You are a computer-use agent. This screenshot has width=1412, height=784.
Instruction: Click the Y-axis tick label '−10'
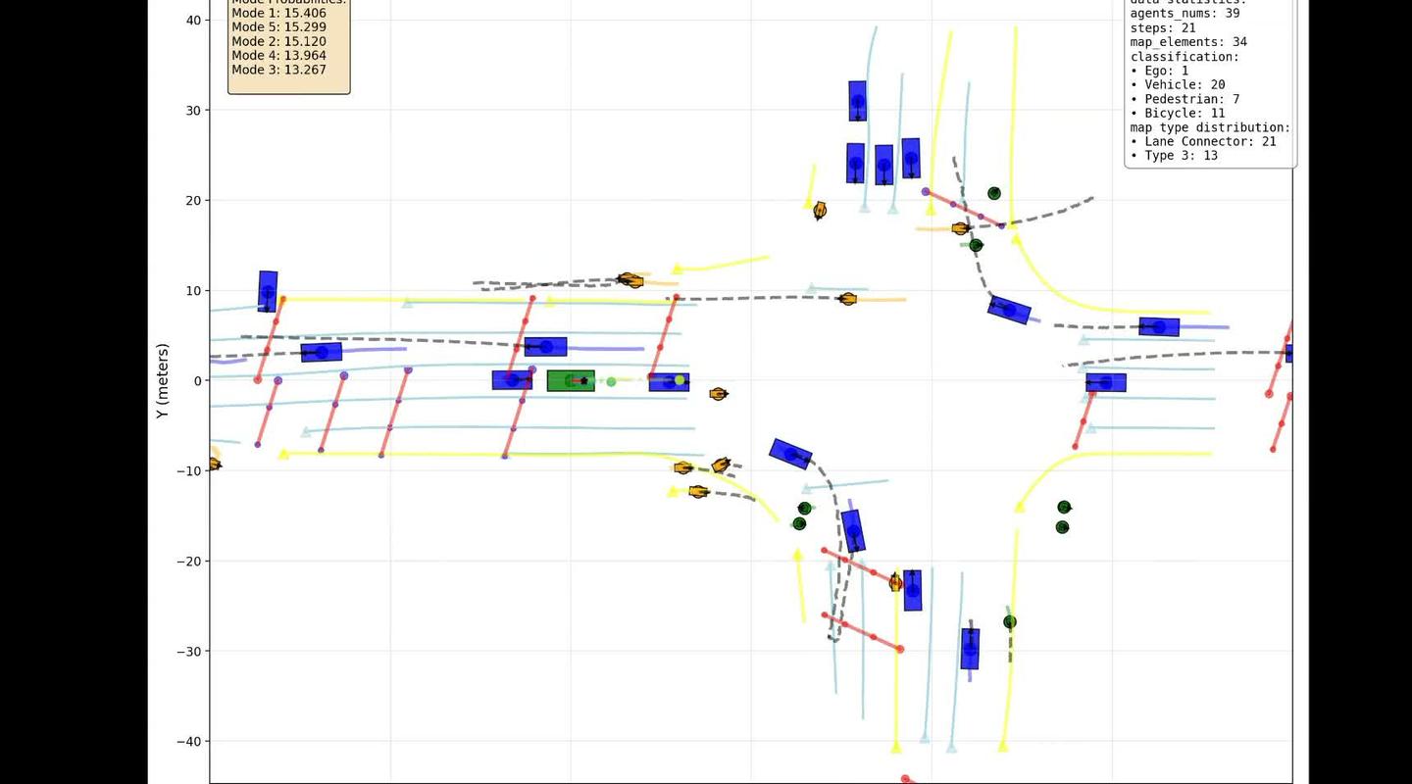187,471
